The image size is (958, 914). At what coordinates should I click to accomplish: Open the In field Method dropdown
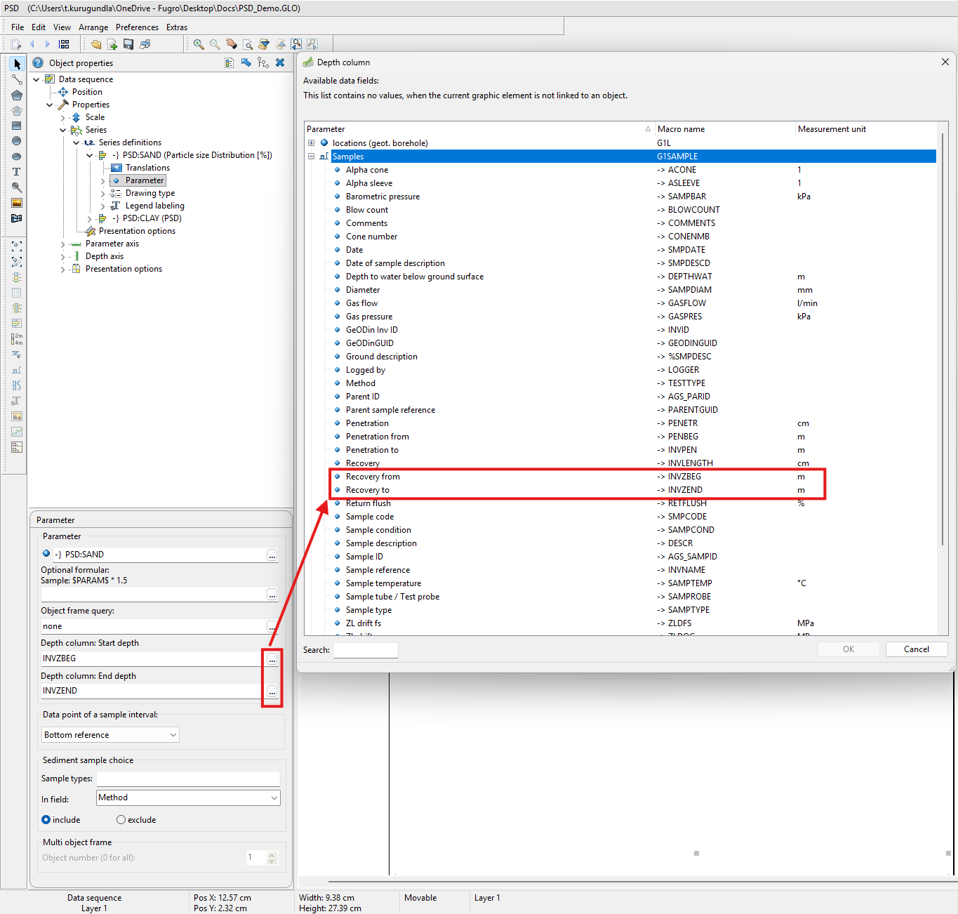tap(188, 798)
